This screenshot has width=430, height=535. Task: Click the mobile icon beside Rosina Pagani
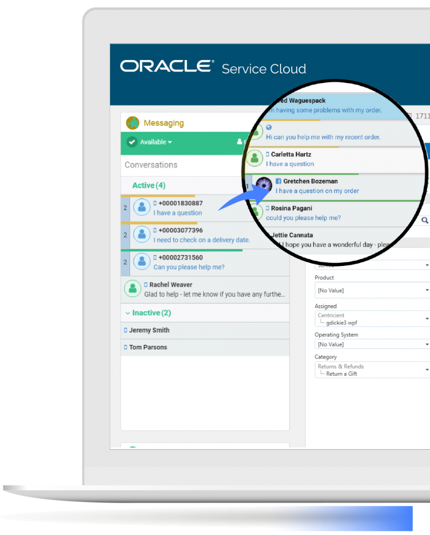tap(268, 208)
